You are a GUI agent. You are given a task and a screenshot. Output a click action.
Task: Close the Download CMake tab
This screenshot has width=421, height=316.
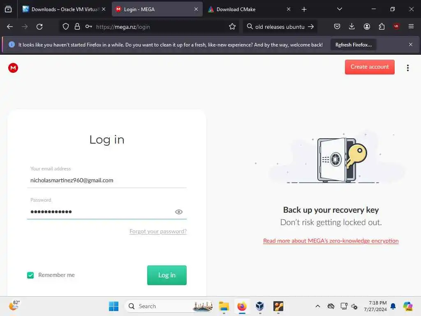coord(288,9)
